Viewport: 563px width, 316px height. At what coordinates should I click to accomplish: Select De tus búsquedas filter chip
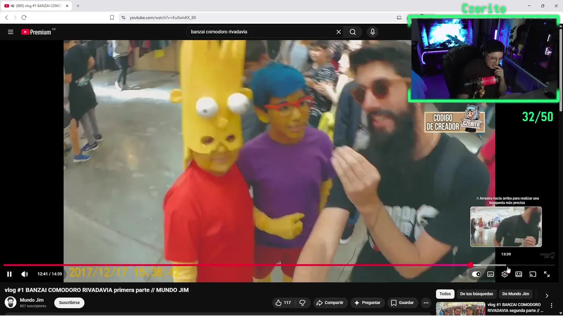pyautogui.click(x=476, y=294)
